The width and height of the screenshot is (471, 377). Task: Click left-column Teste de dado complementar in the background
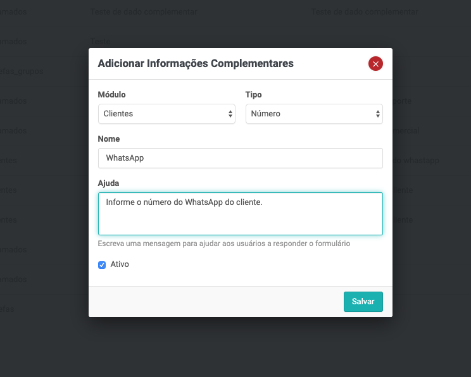click(x=144, y=12)
